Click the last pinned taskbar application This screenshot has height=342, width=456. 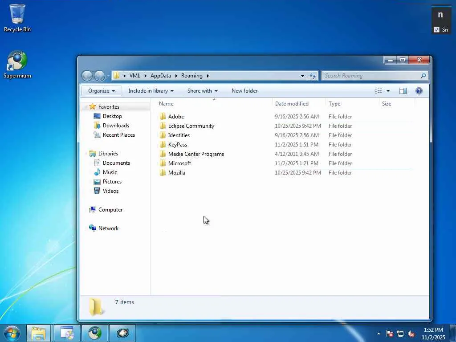[122, 333]
